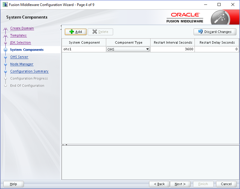Minimize the Configuration Wizard window
Screen dimensions: 240x189
point(206,4)
